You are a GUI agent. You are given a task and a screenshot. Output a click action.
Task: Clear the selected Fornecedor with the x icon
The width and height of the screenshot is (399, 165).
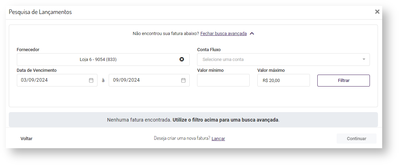[x=182, y=60]
